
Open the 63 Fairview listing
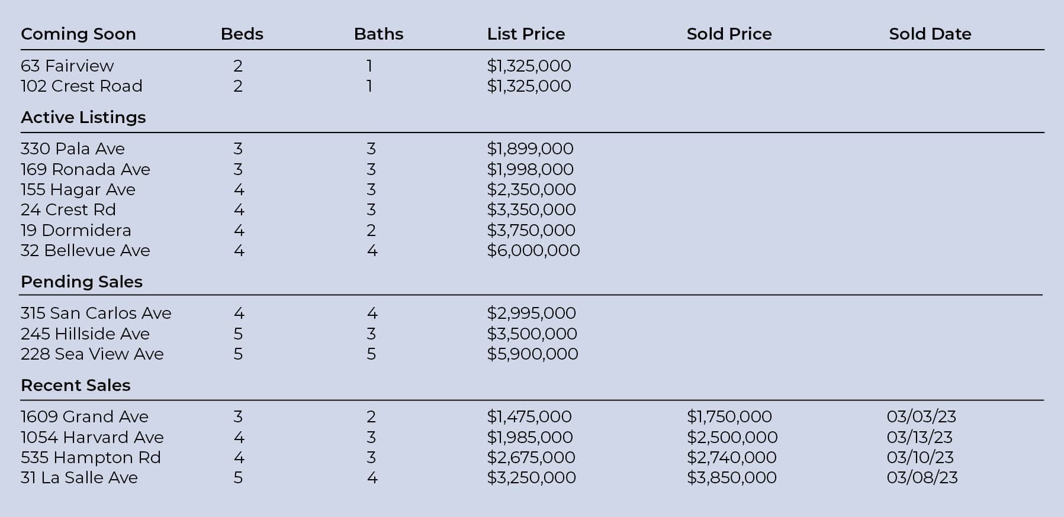[x=67, y=66]
